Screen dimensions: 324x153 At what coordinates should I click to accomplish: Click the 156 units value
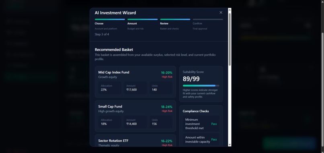[x=154, y=124]
